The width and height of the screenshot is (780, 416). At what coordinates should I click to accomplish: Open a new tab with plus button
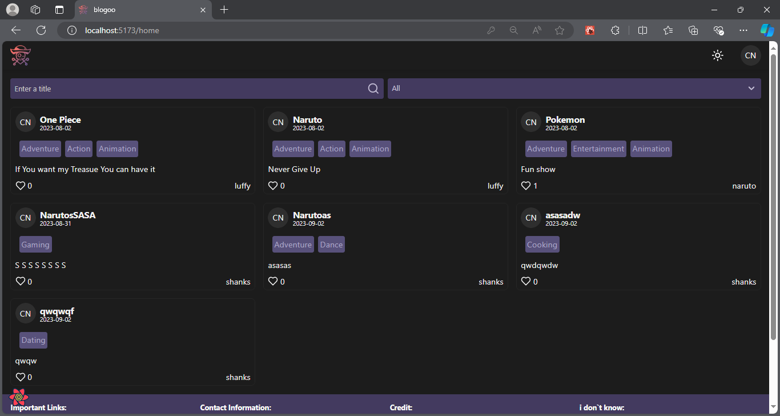[x=224, y=10]
